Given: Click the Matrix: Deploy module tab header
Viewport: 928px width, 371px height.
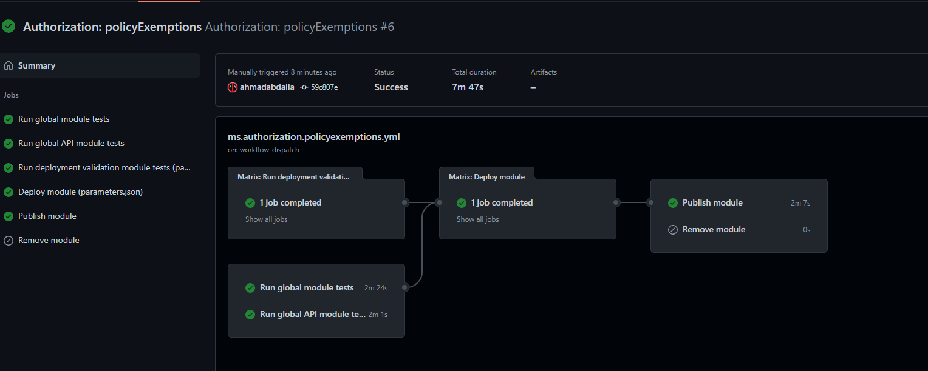Looking at the screenshot, I should tap(486, 177).
